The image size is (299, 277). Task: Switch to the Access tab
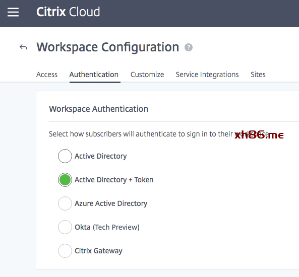coord(47,75)
